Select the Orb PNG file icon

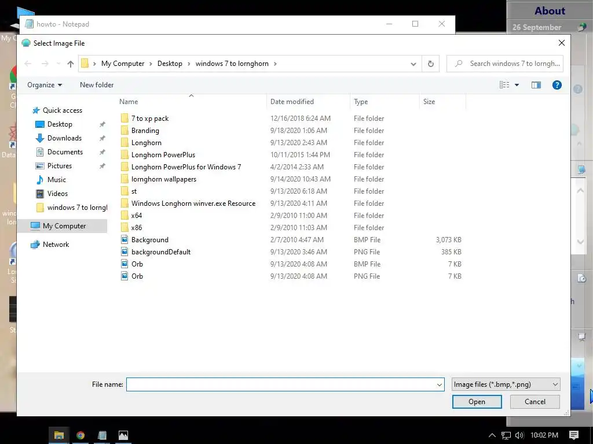(x=125, y=276)
